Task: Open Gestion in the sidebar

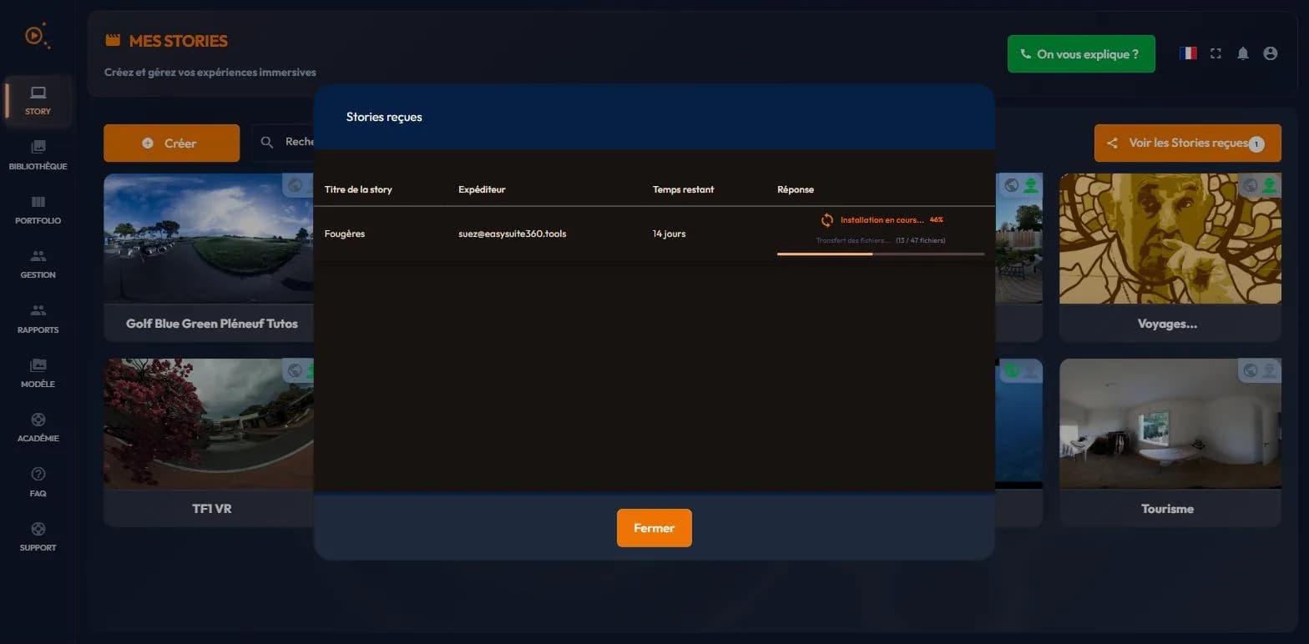Action: [x=38, y=264]
